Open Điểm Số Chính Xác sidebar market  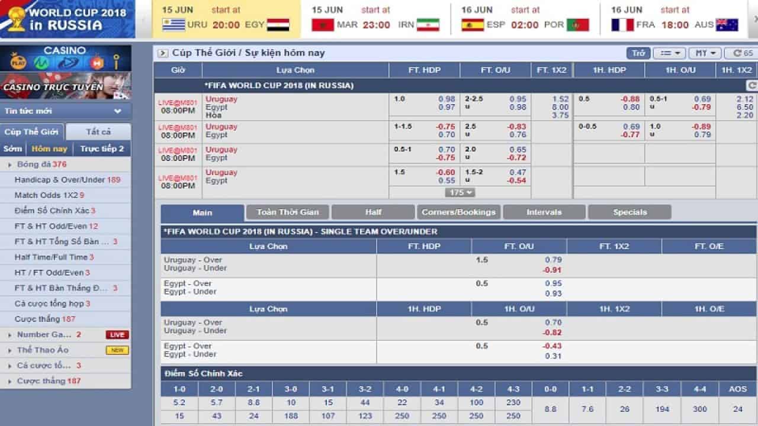(55, 211)
